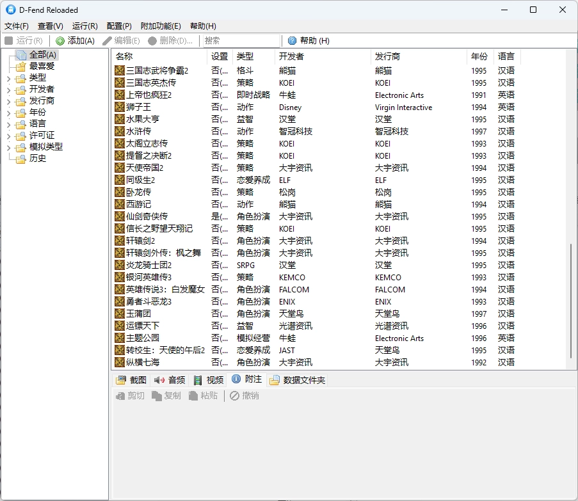Screen dimensions: 578x501
Task: Click the Paste (粘贴) icon in notes toolbar
Action: coord(193,396)
